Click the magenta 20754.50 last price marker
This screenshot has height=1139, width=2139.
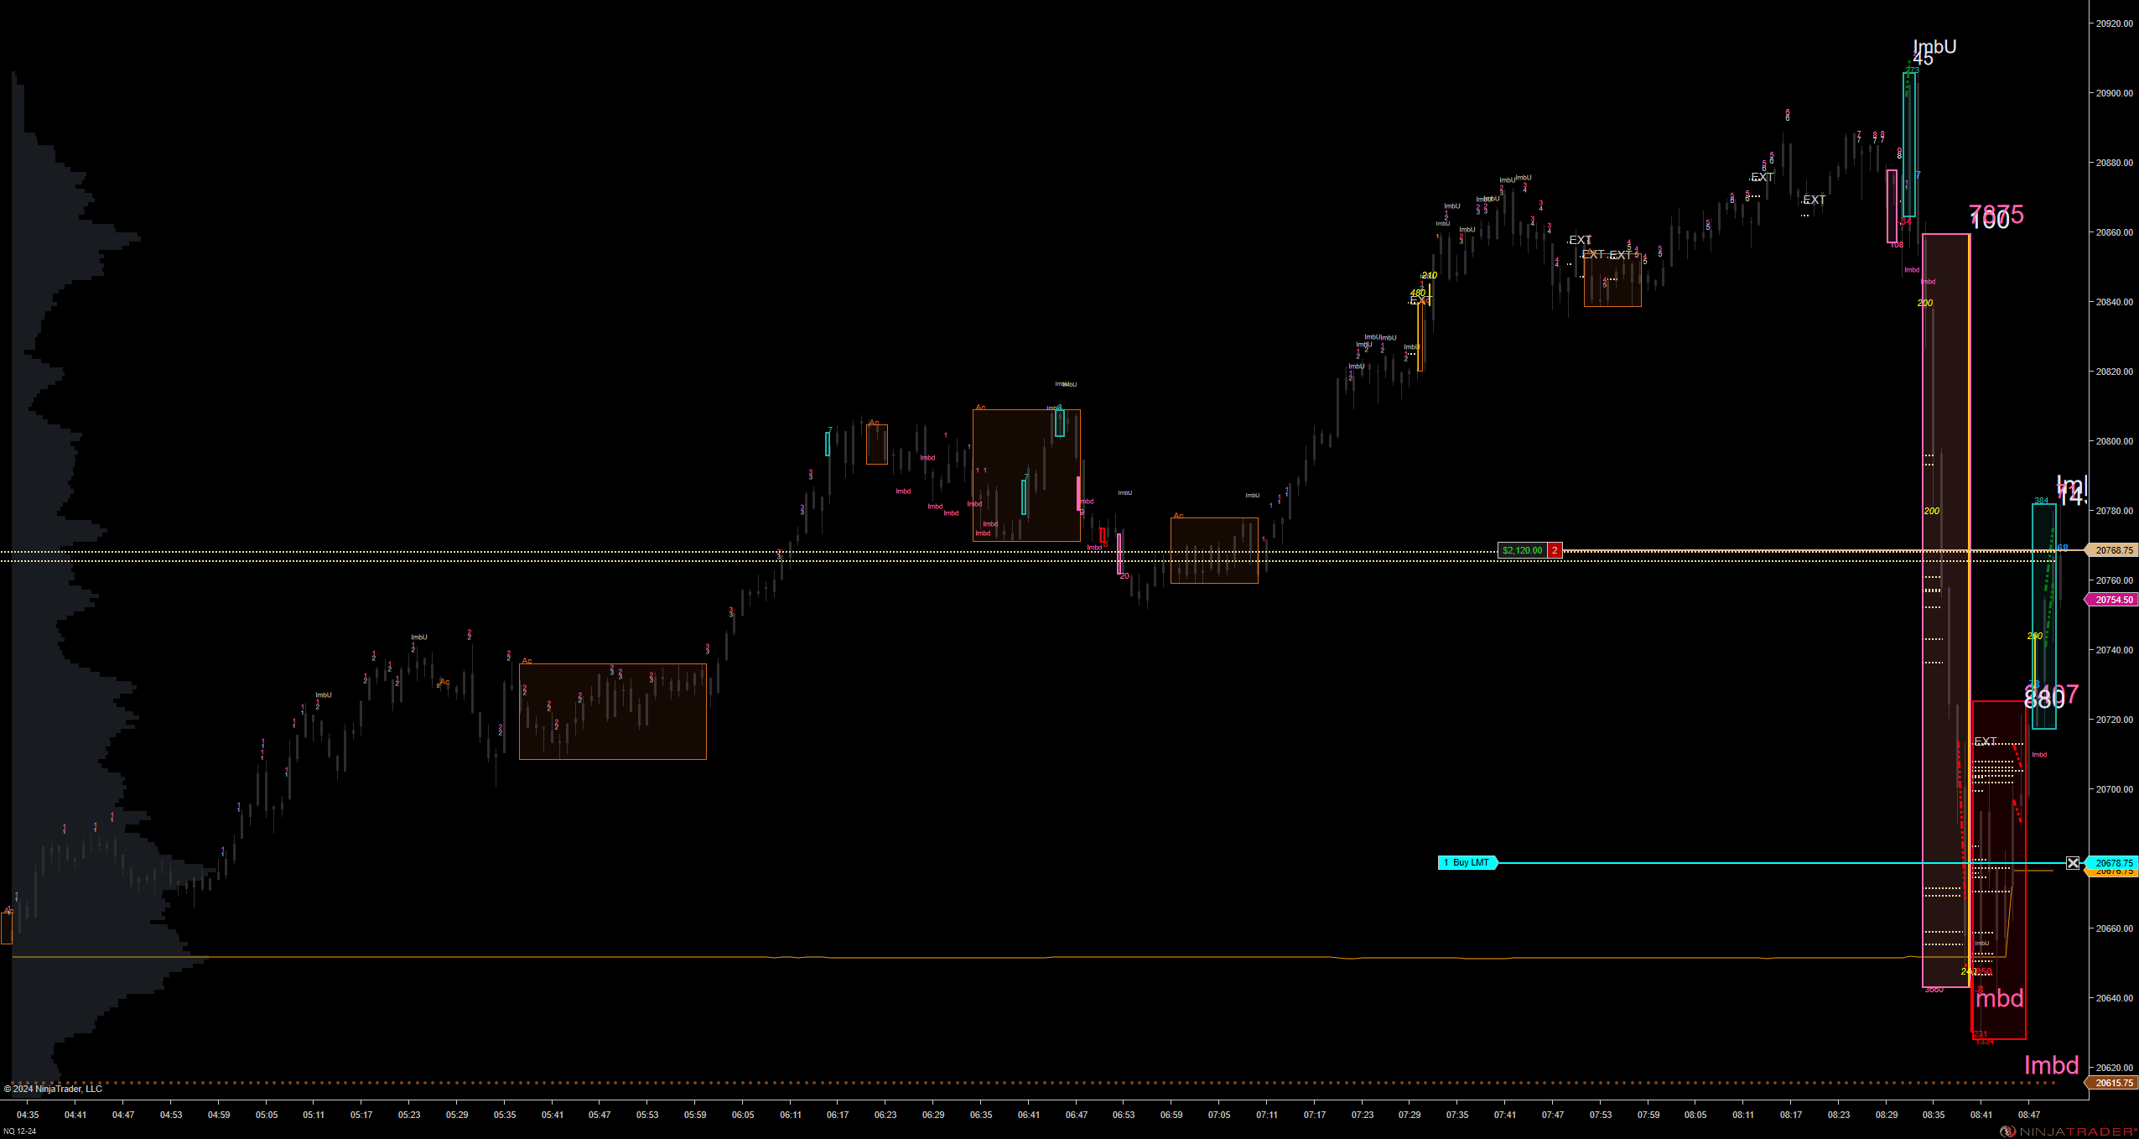[2113, 600]
